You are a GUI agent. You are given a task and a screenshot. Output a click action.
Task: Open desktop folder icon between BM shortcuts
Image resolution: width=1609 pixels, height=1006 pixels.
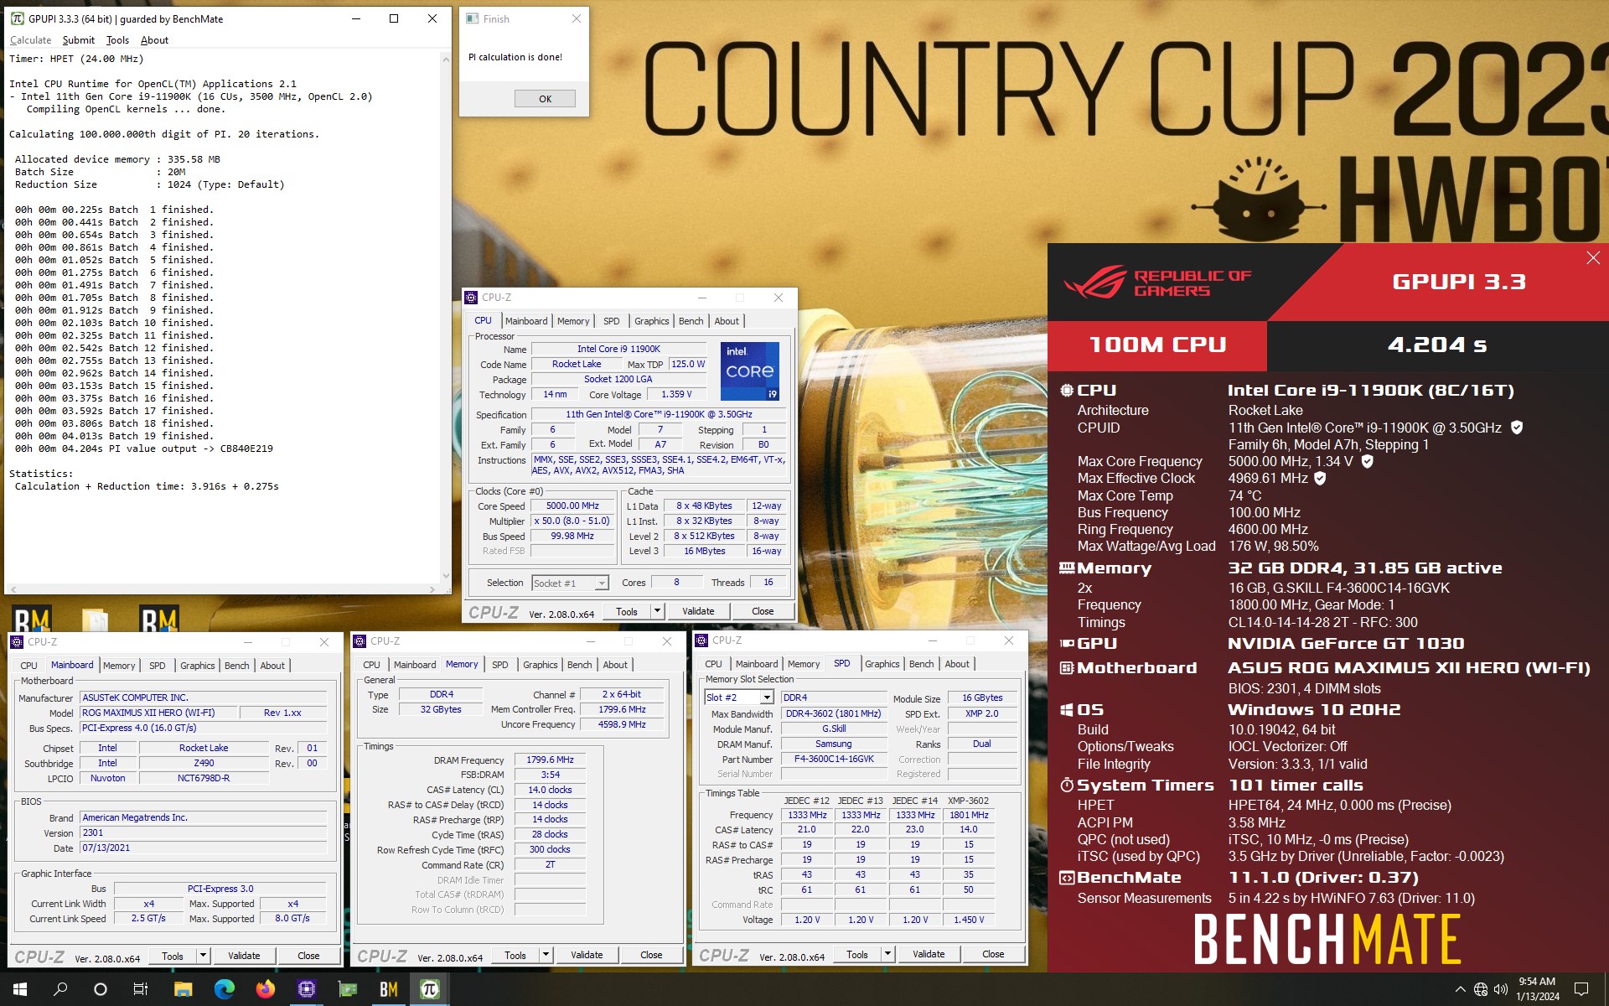96,619
